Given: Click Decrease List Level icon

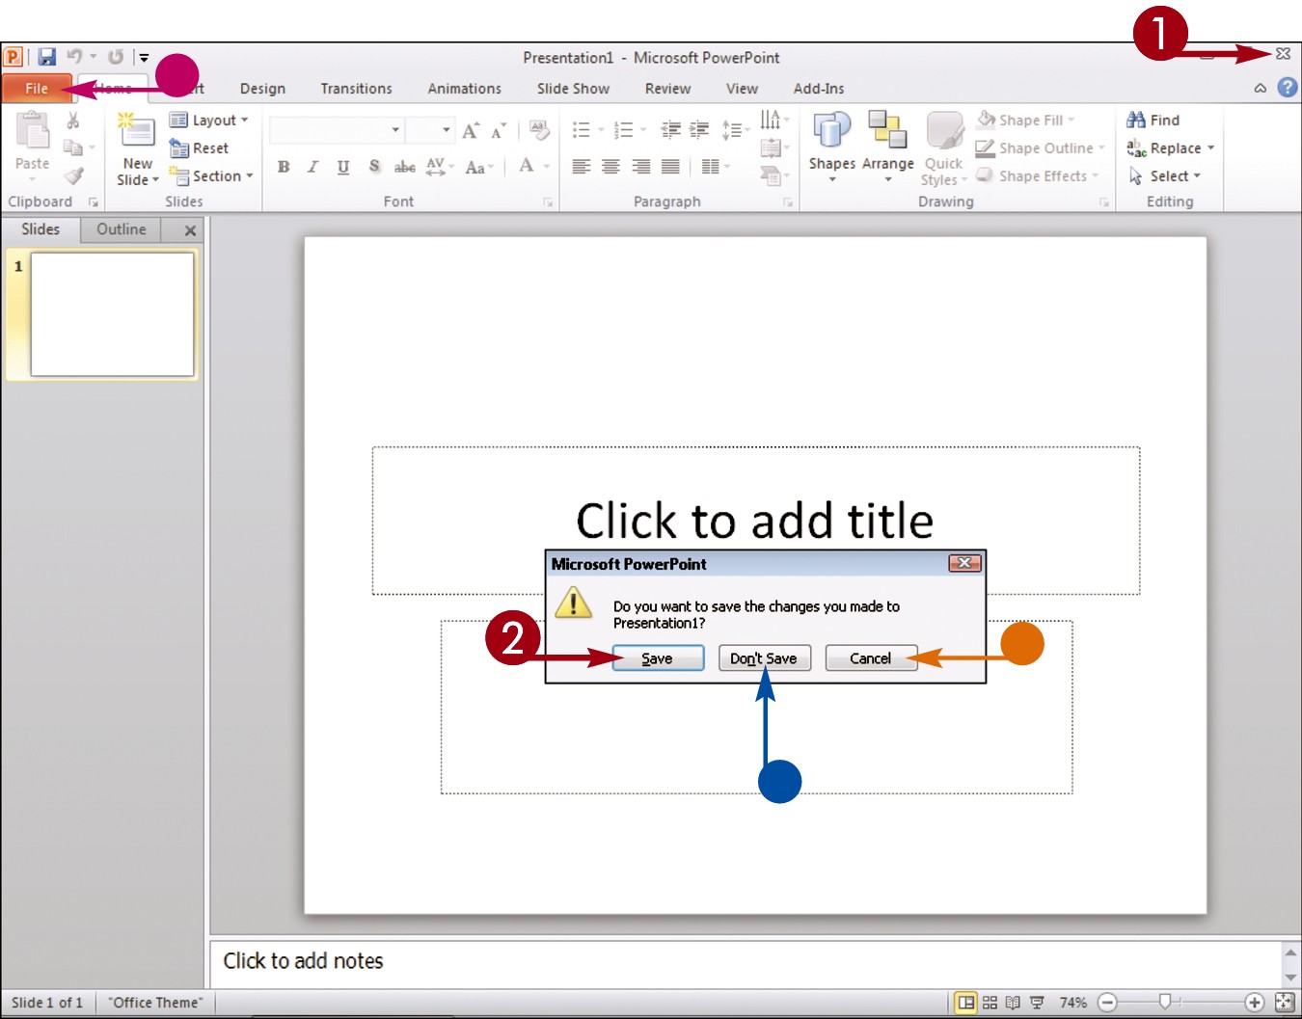Looking at the screenshot, I should pyautogui.click(x=671, y=129).
